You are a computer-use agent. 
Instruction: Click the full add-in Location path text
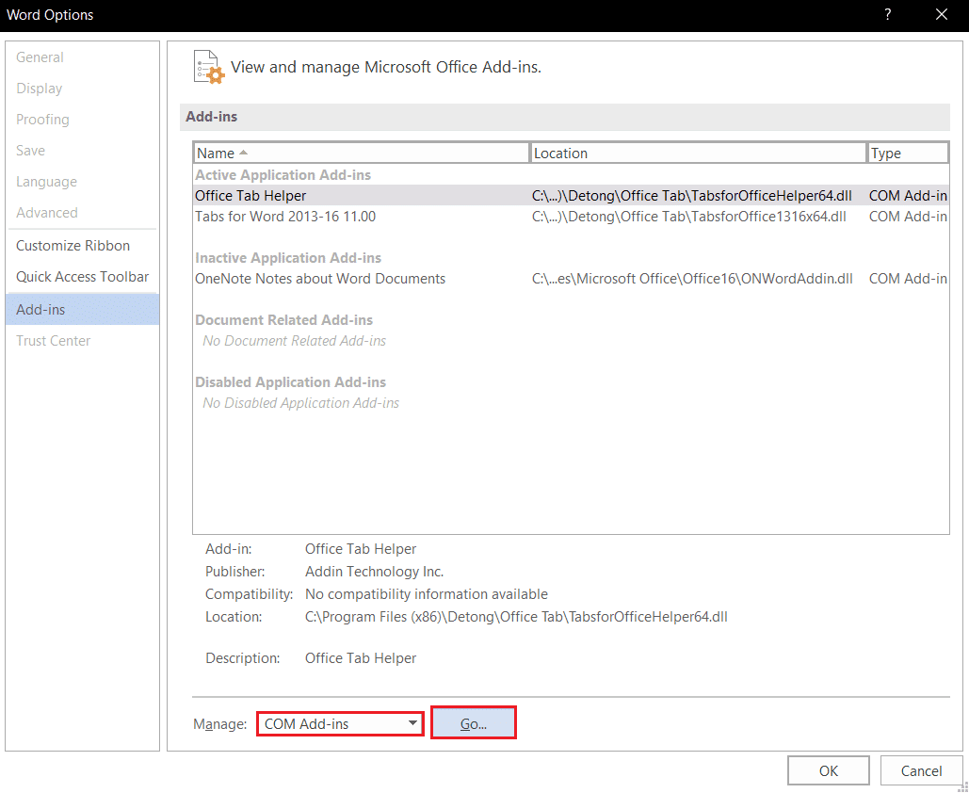pos(516,617)
